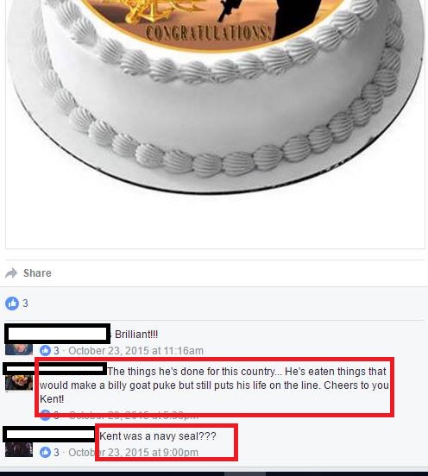Open redacted author name of billy goat comment

[55, 369]
